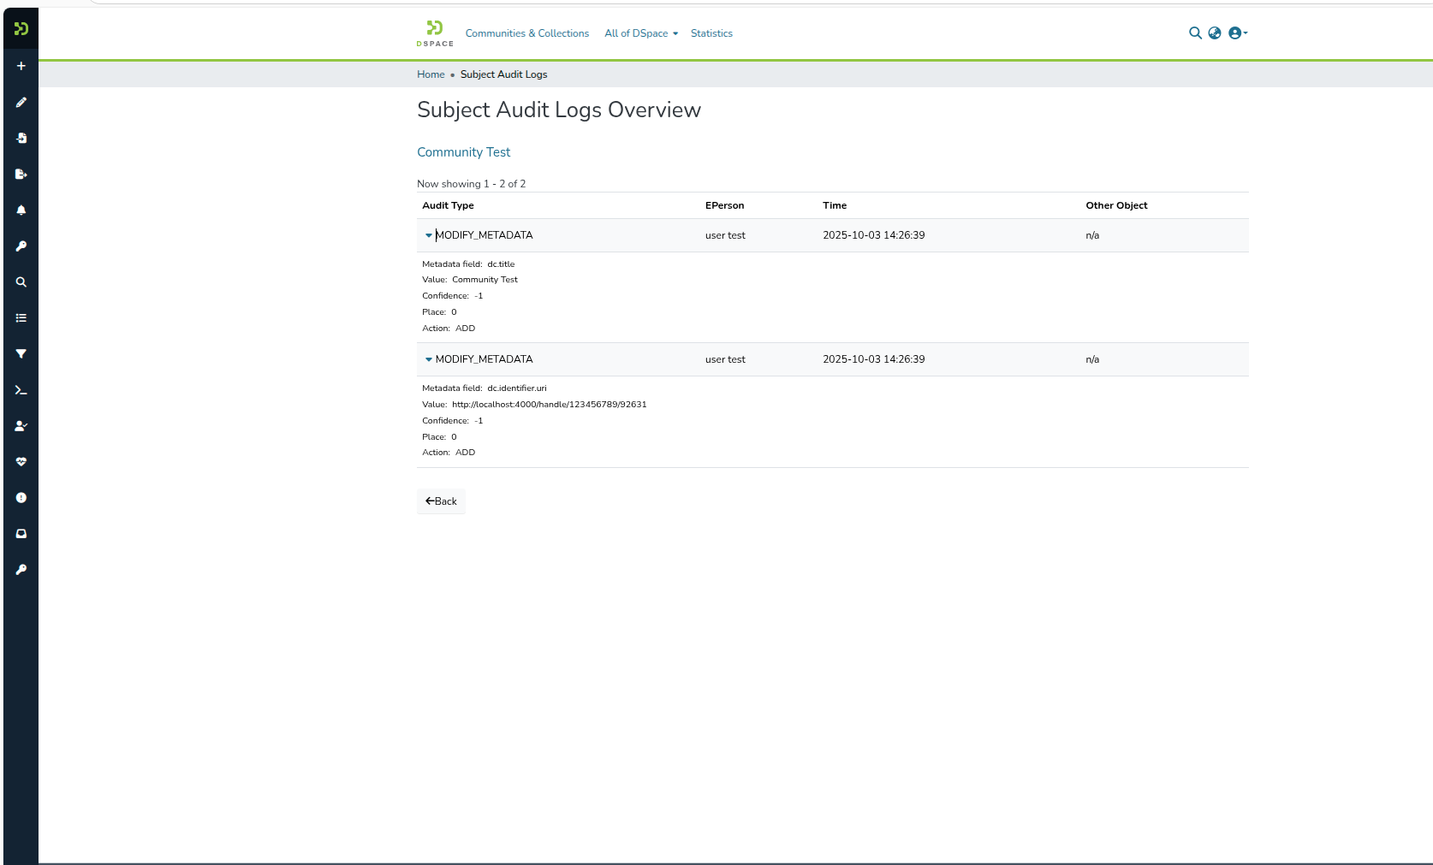Click the bell notifications icon in sidebar
Screen dimensions: 1433x865
[21, 210]
